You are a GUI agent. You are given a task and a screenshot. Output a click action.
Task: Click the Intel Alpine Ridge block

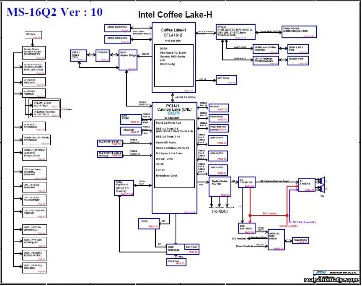(128, 60)
